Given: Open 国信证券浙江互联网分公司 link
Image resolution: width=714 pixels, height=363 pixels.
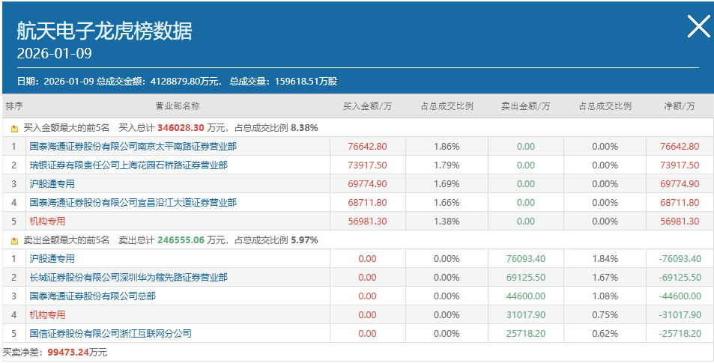Looking at the screenshot, I should coord(110,333).
